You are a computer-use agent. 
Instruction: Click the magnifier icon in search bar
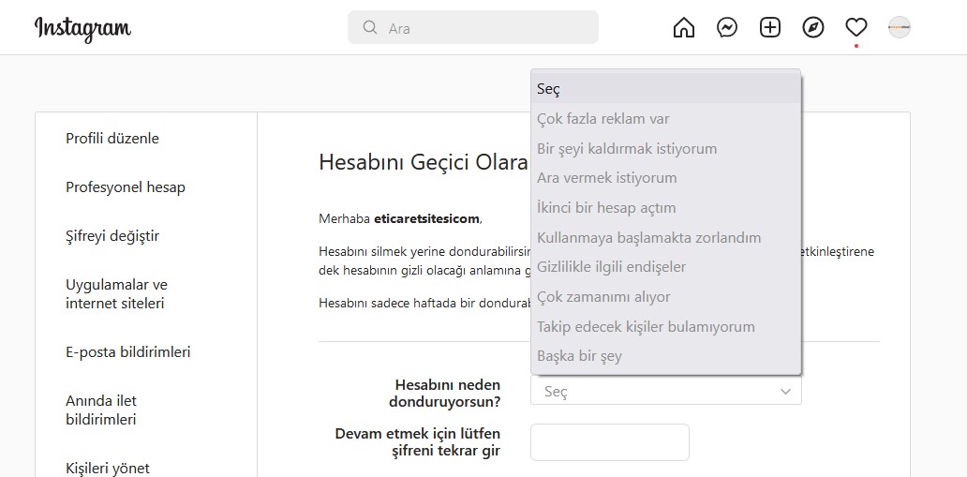370,28
